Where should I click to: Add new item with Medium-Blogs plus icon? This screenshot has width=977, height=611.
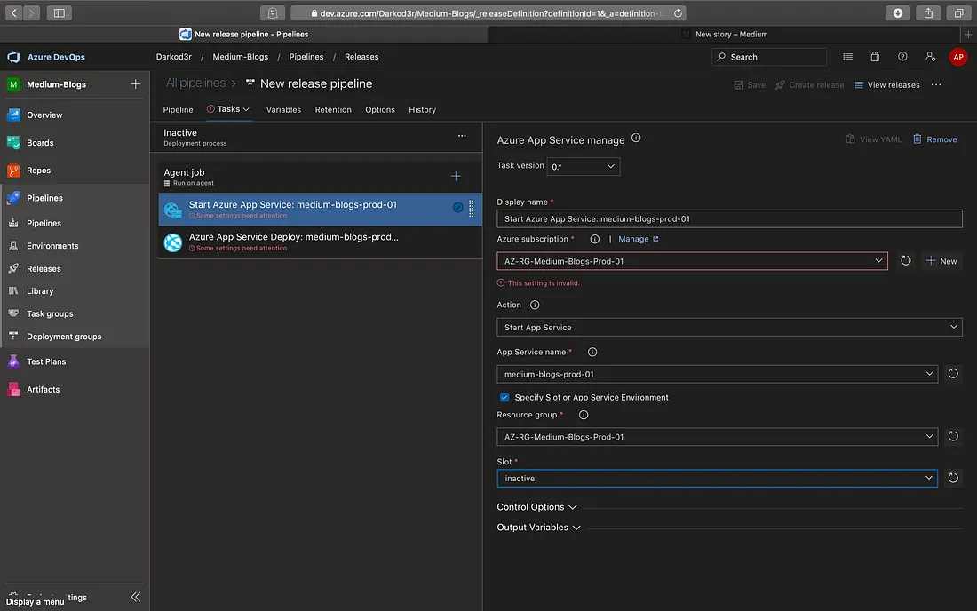point(135,84)
